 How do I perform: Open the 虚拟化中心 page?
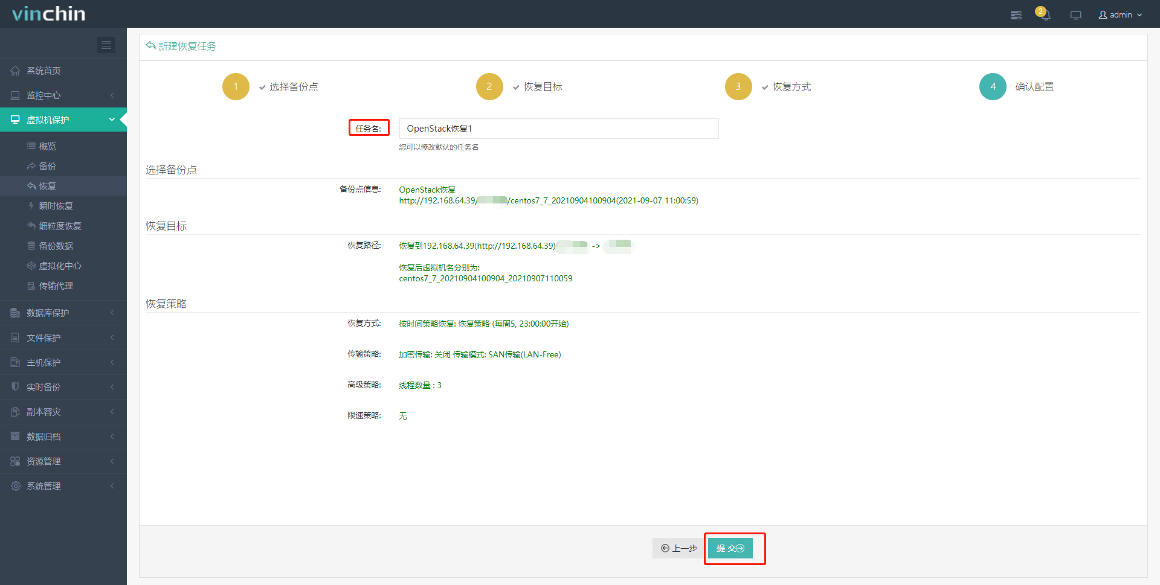point(59,265)
